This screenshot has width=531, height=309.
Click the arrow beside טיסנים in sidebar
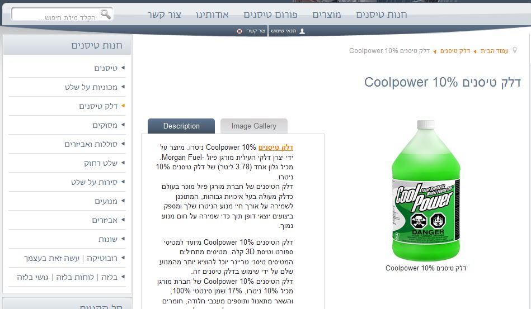point(123,68)
